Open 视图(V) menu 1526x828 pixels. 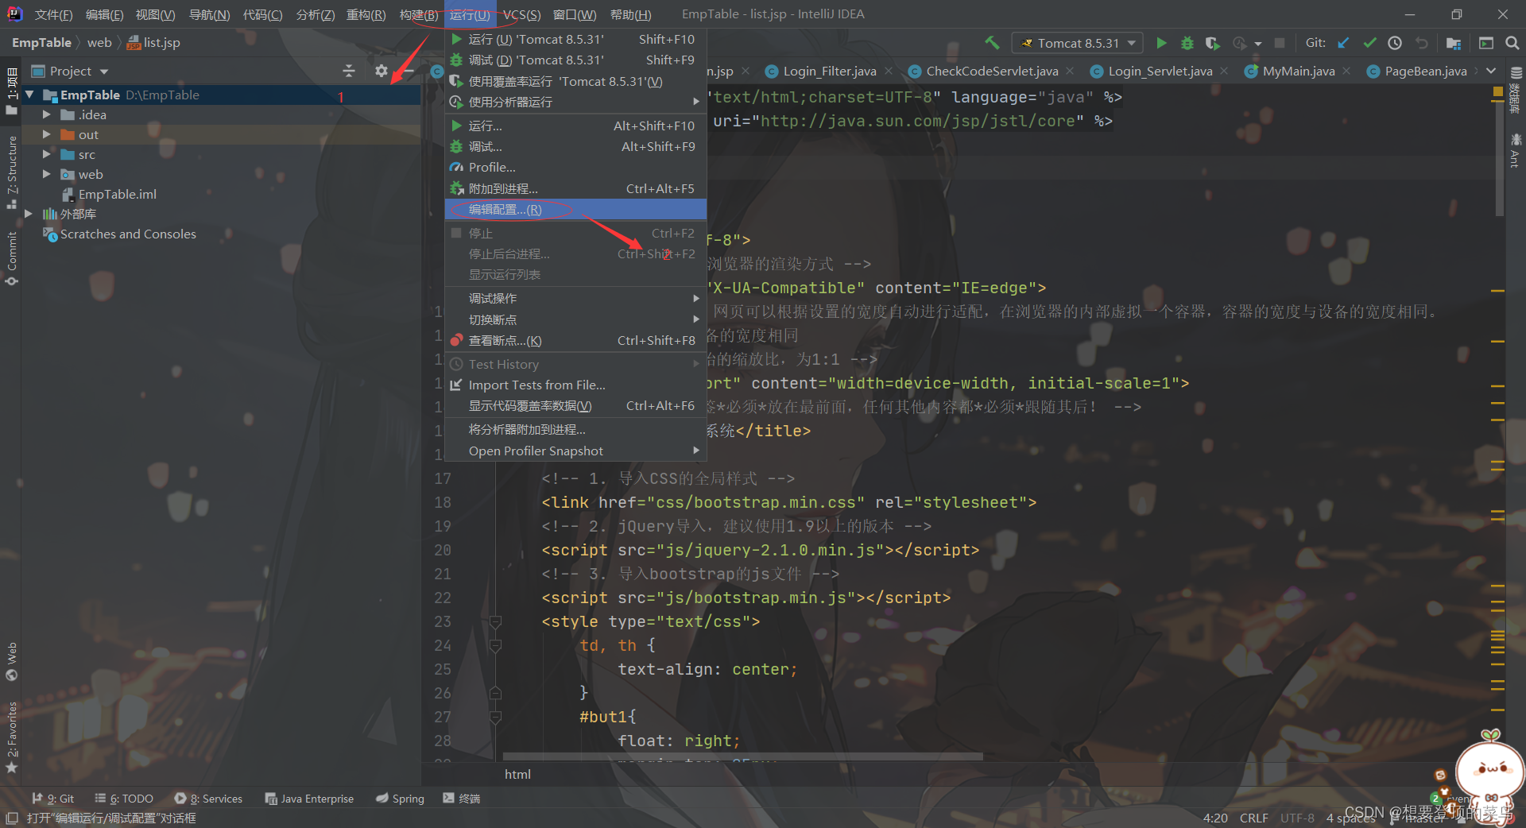155,14
